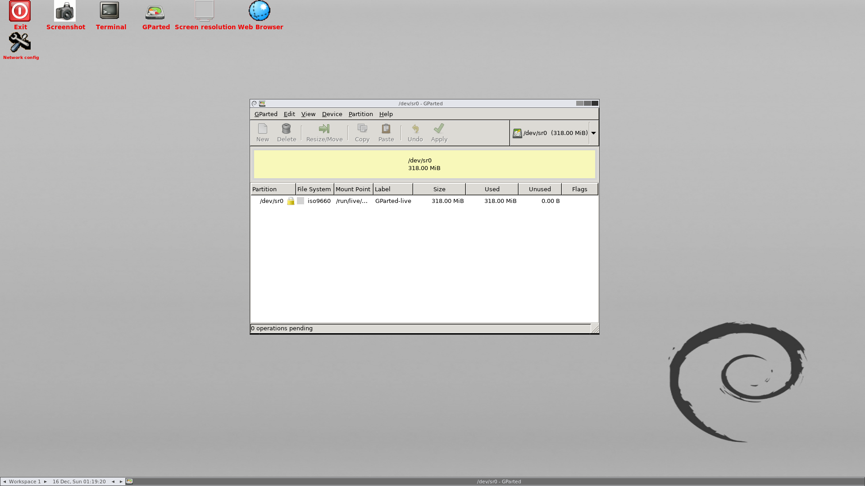Sort by the Used column header
The width and height of the screenshot is (865, 486).
coord(492,189)
